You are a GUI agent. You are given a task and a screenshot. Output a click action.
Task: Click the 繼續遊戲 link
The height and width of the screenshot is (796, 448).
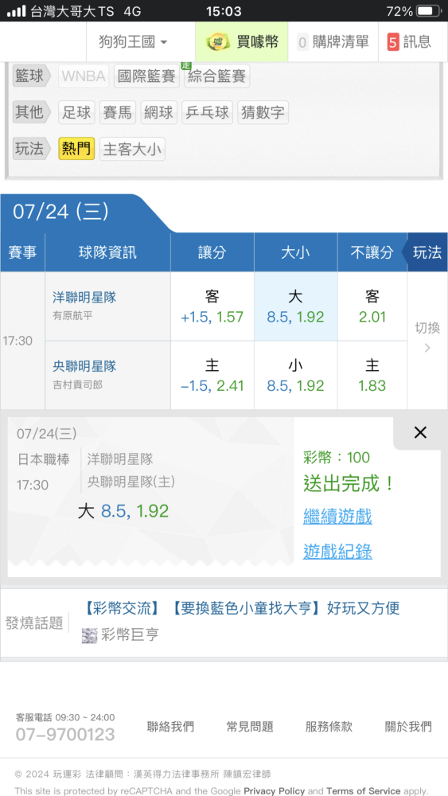click(338, 517)
